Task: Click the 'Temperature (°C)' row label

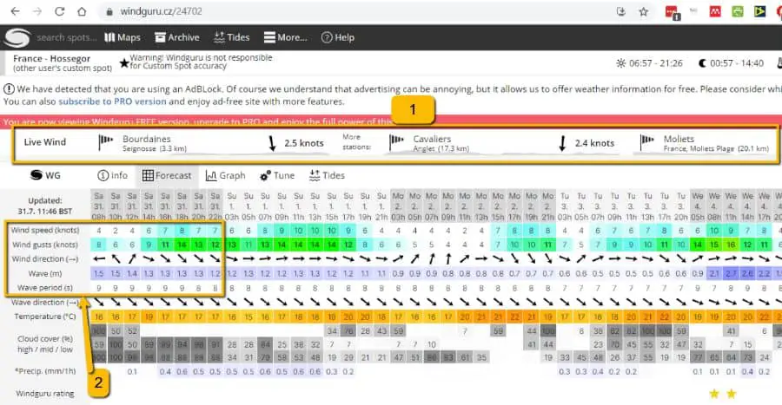Action: (45, 317)
